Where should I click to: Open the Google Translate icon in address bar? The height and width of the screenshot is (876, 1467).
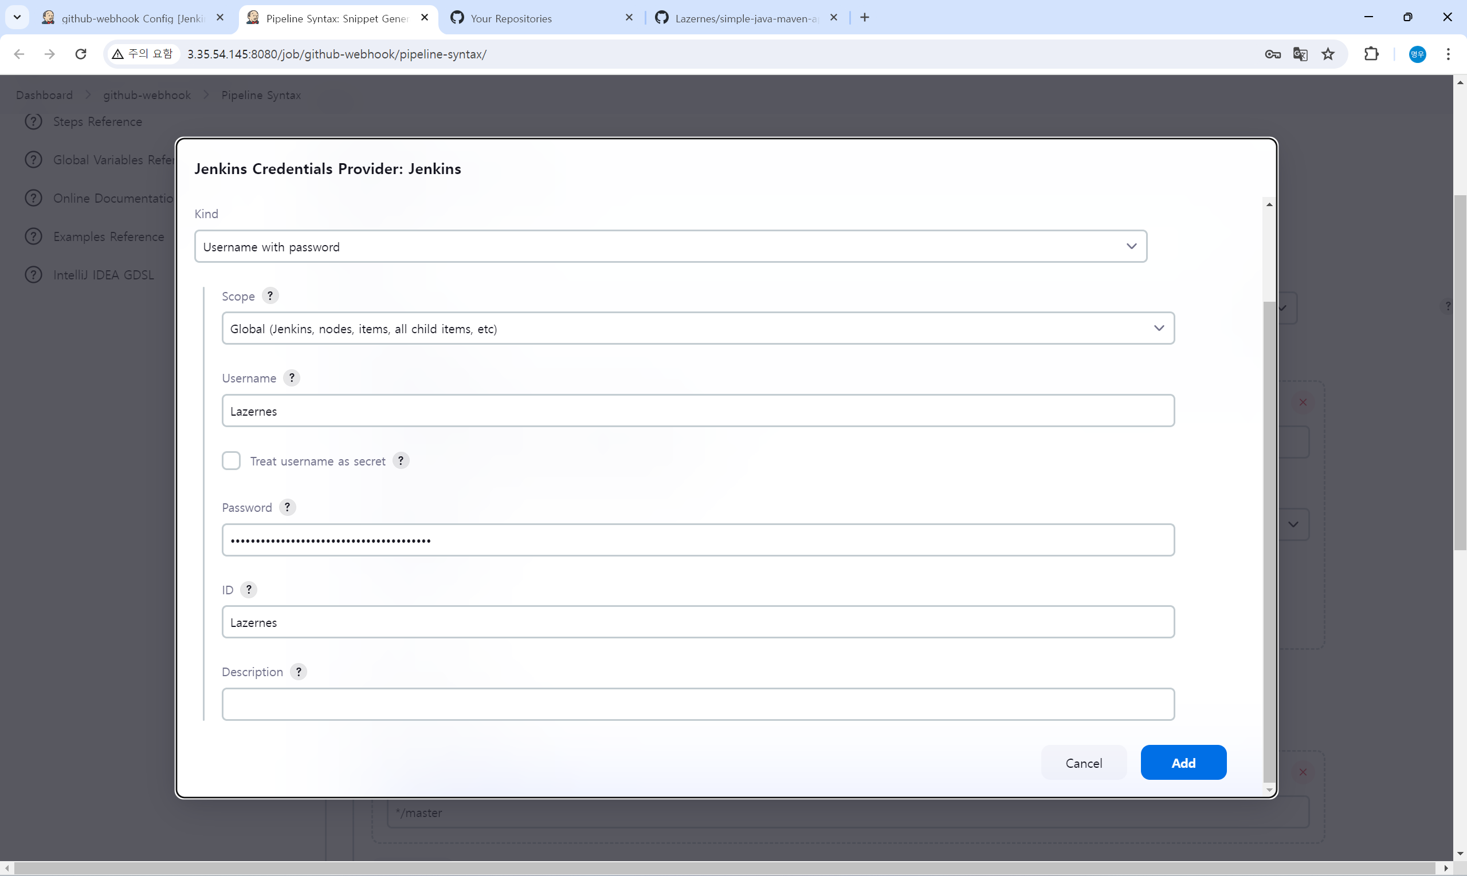(1300, 54)
